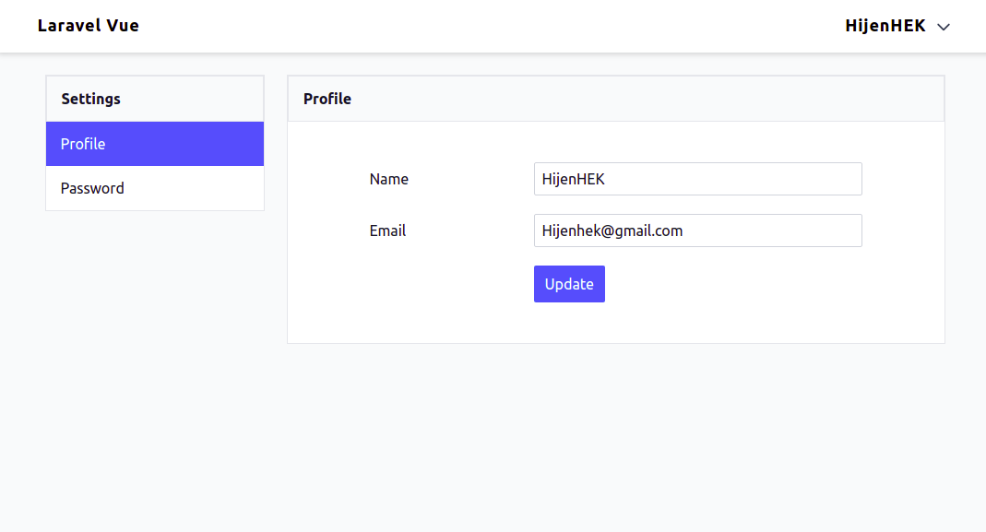
Task: Switch to the Password settings tab
Action: (x=155, y=188)
